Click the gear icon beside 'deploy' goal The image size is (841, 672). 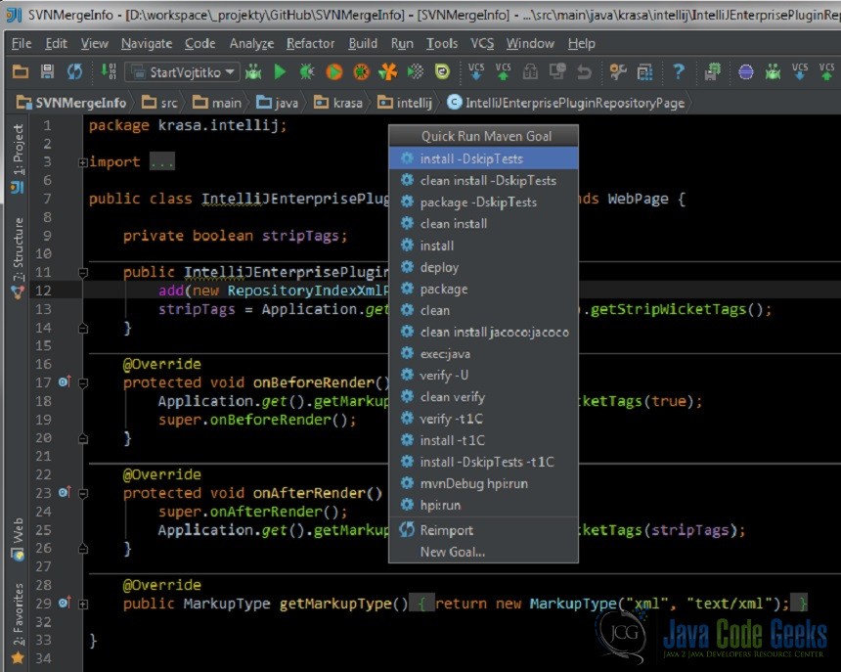pyautogui.click(x=407, y=266)
